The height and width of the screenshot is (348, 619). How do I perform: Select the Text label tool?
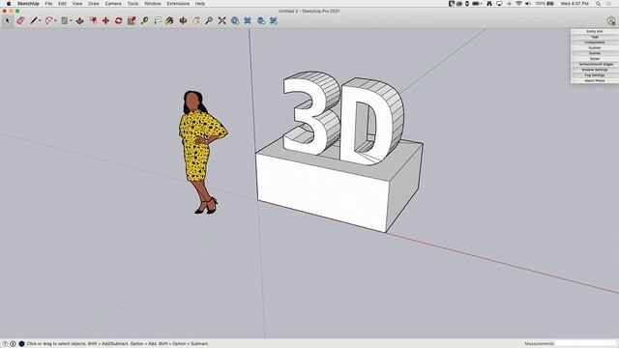158,20
